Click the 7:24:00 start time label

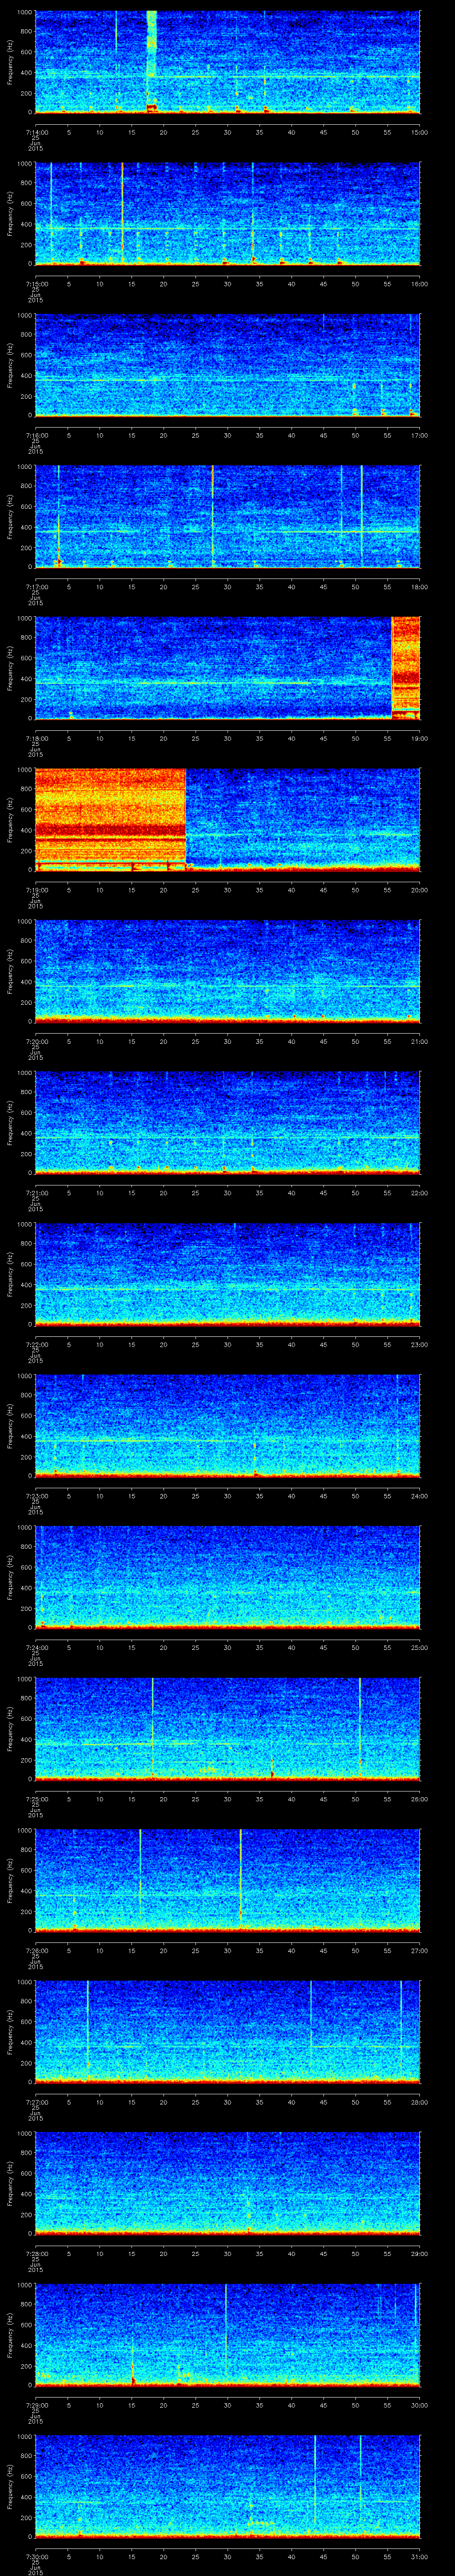click(35, 1647)
